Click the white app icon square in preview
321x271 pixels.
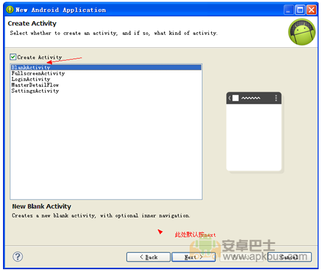pos(235,98)
